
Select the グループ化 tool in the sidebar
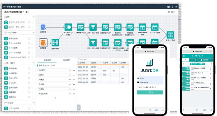coord(13,78)
